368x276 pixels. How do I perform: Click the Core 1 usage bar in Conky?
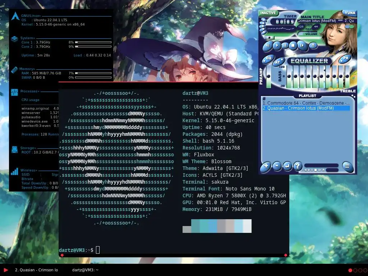point(93,42)
